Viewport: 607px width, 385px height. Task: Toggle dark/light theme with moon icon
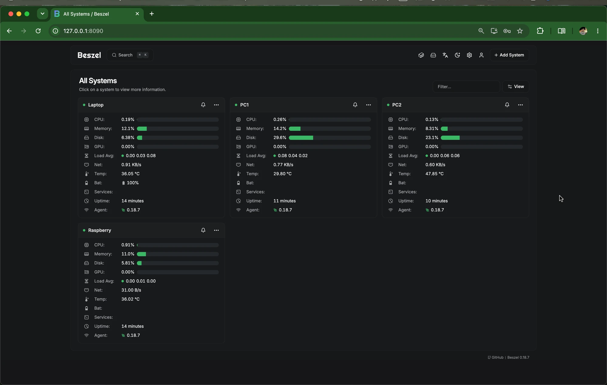coord(457,55)
